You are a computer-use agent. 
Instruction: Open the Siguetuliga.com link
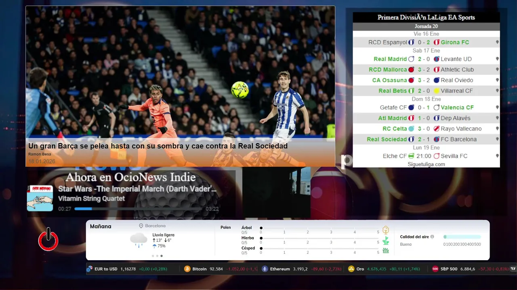pos(426,164)
